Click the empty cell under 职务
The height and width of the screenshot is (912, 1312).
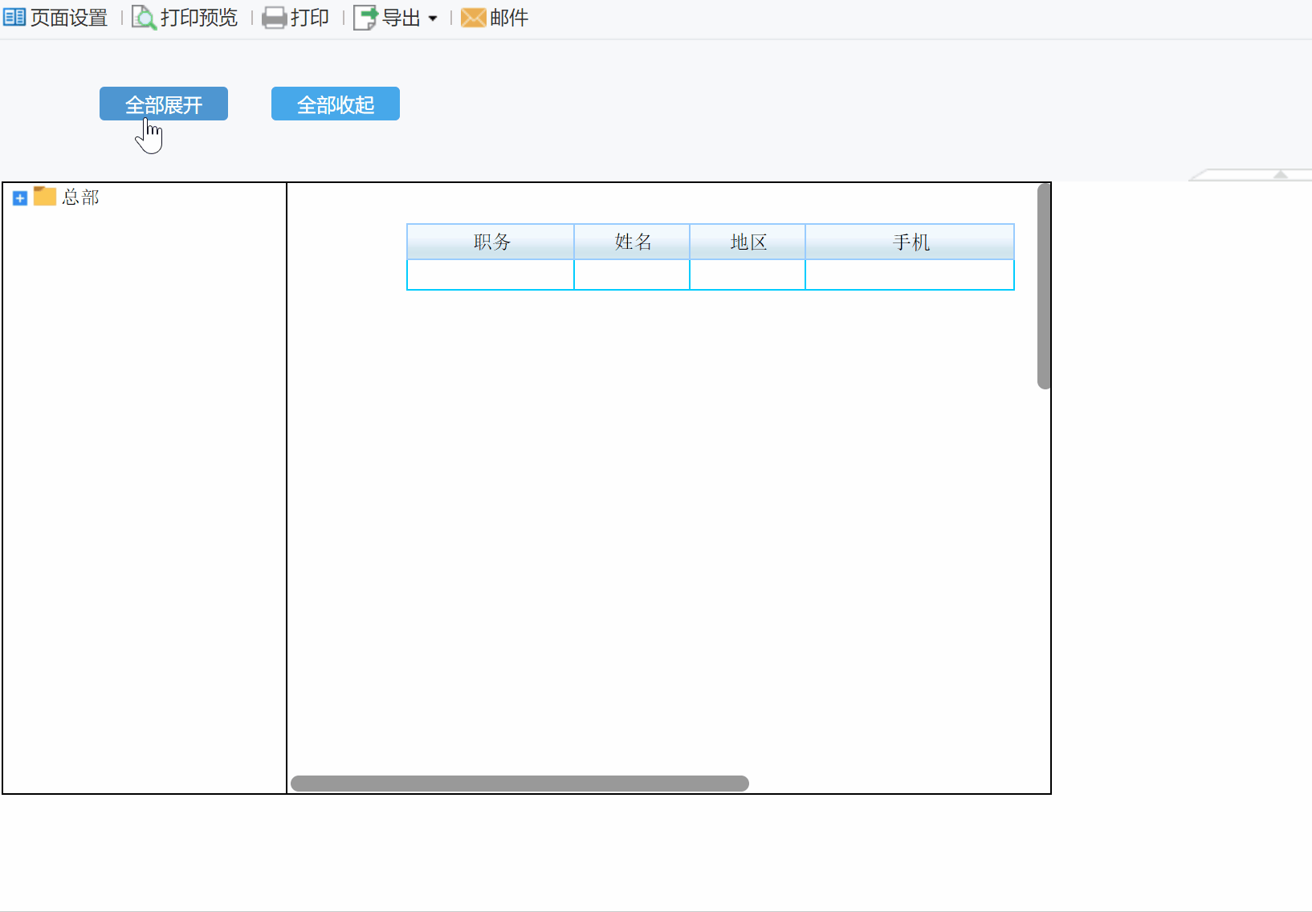491,275
